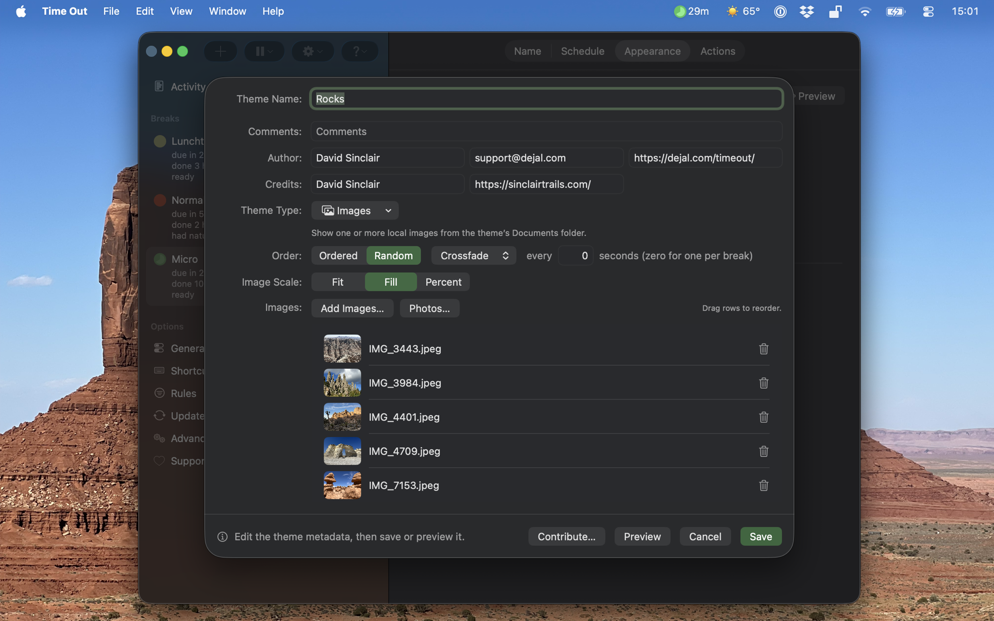Viewport: 994px width, 621px height.
Task: Open the Theme Type Images dropdown
Action: tap(355, 211)
